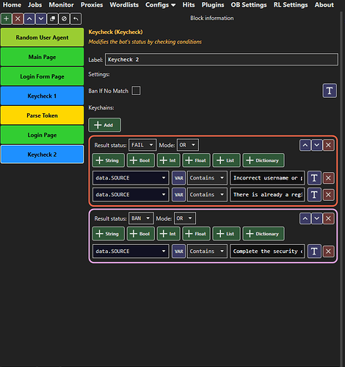
Task: Remove the Incorrect username key
Action: click(x=328, y=178)
